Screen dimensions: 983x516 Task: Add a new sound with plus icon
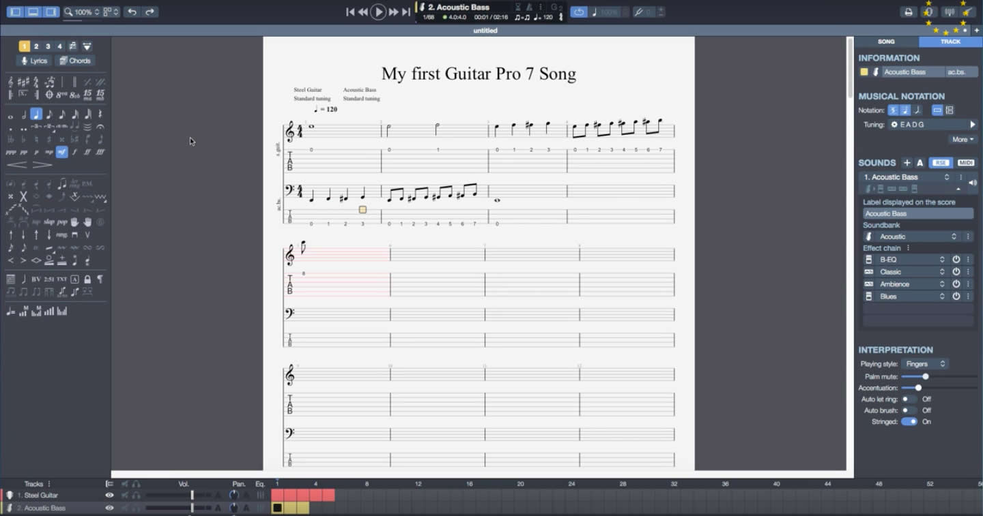pyautogui.click(x=907, y=163)
